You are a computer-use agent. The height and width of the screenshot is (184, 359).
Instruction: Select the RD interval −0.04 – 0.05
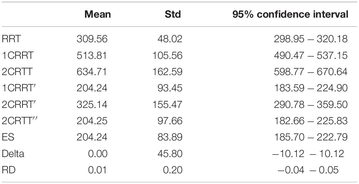tap(308, 170)
